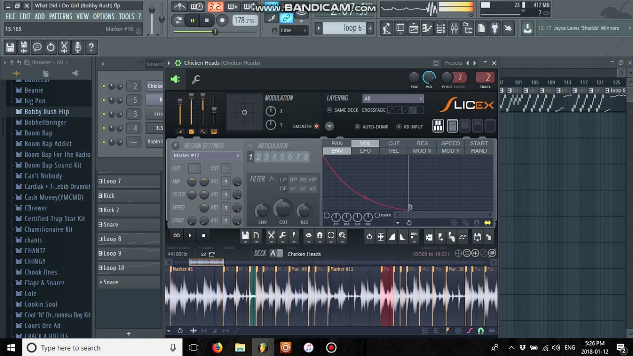Click the add pattern plus button
The height and width of the screenshot is (356, 633).
click(x=129, y=334)
